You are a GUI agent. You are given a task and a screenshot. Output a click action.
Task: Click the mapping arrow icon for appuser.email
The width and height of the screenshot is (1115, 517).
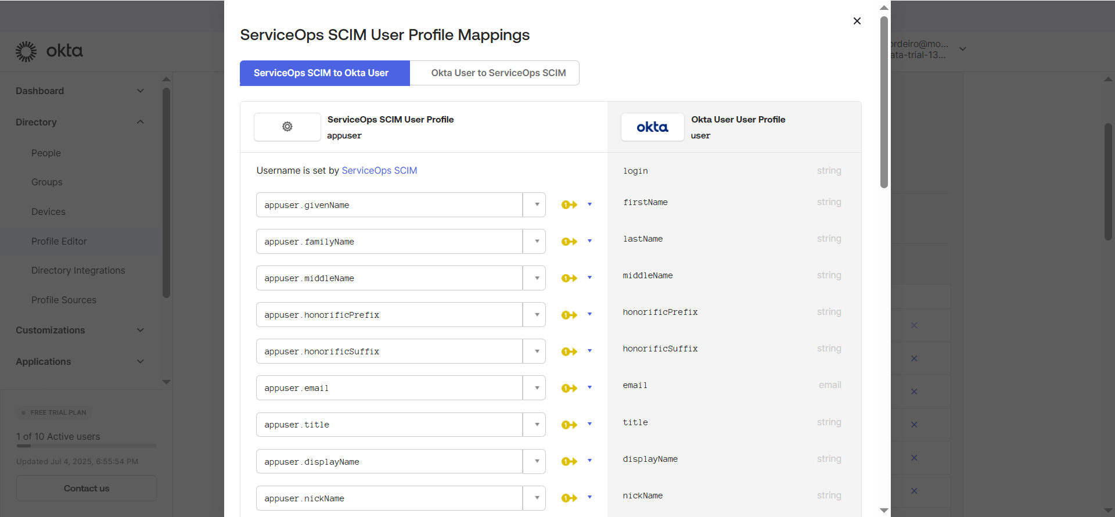tap(569, 388)
